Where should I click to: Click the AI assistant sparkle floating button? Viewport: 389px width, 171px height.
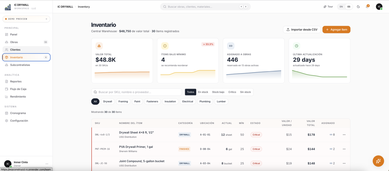(378, 161)
